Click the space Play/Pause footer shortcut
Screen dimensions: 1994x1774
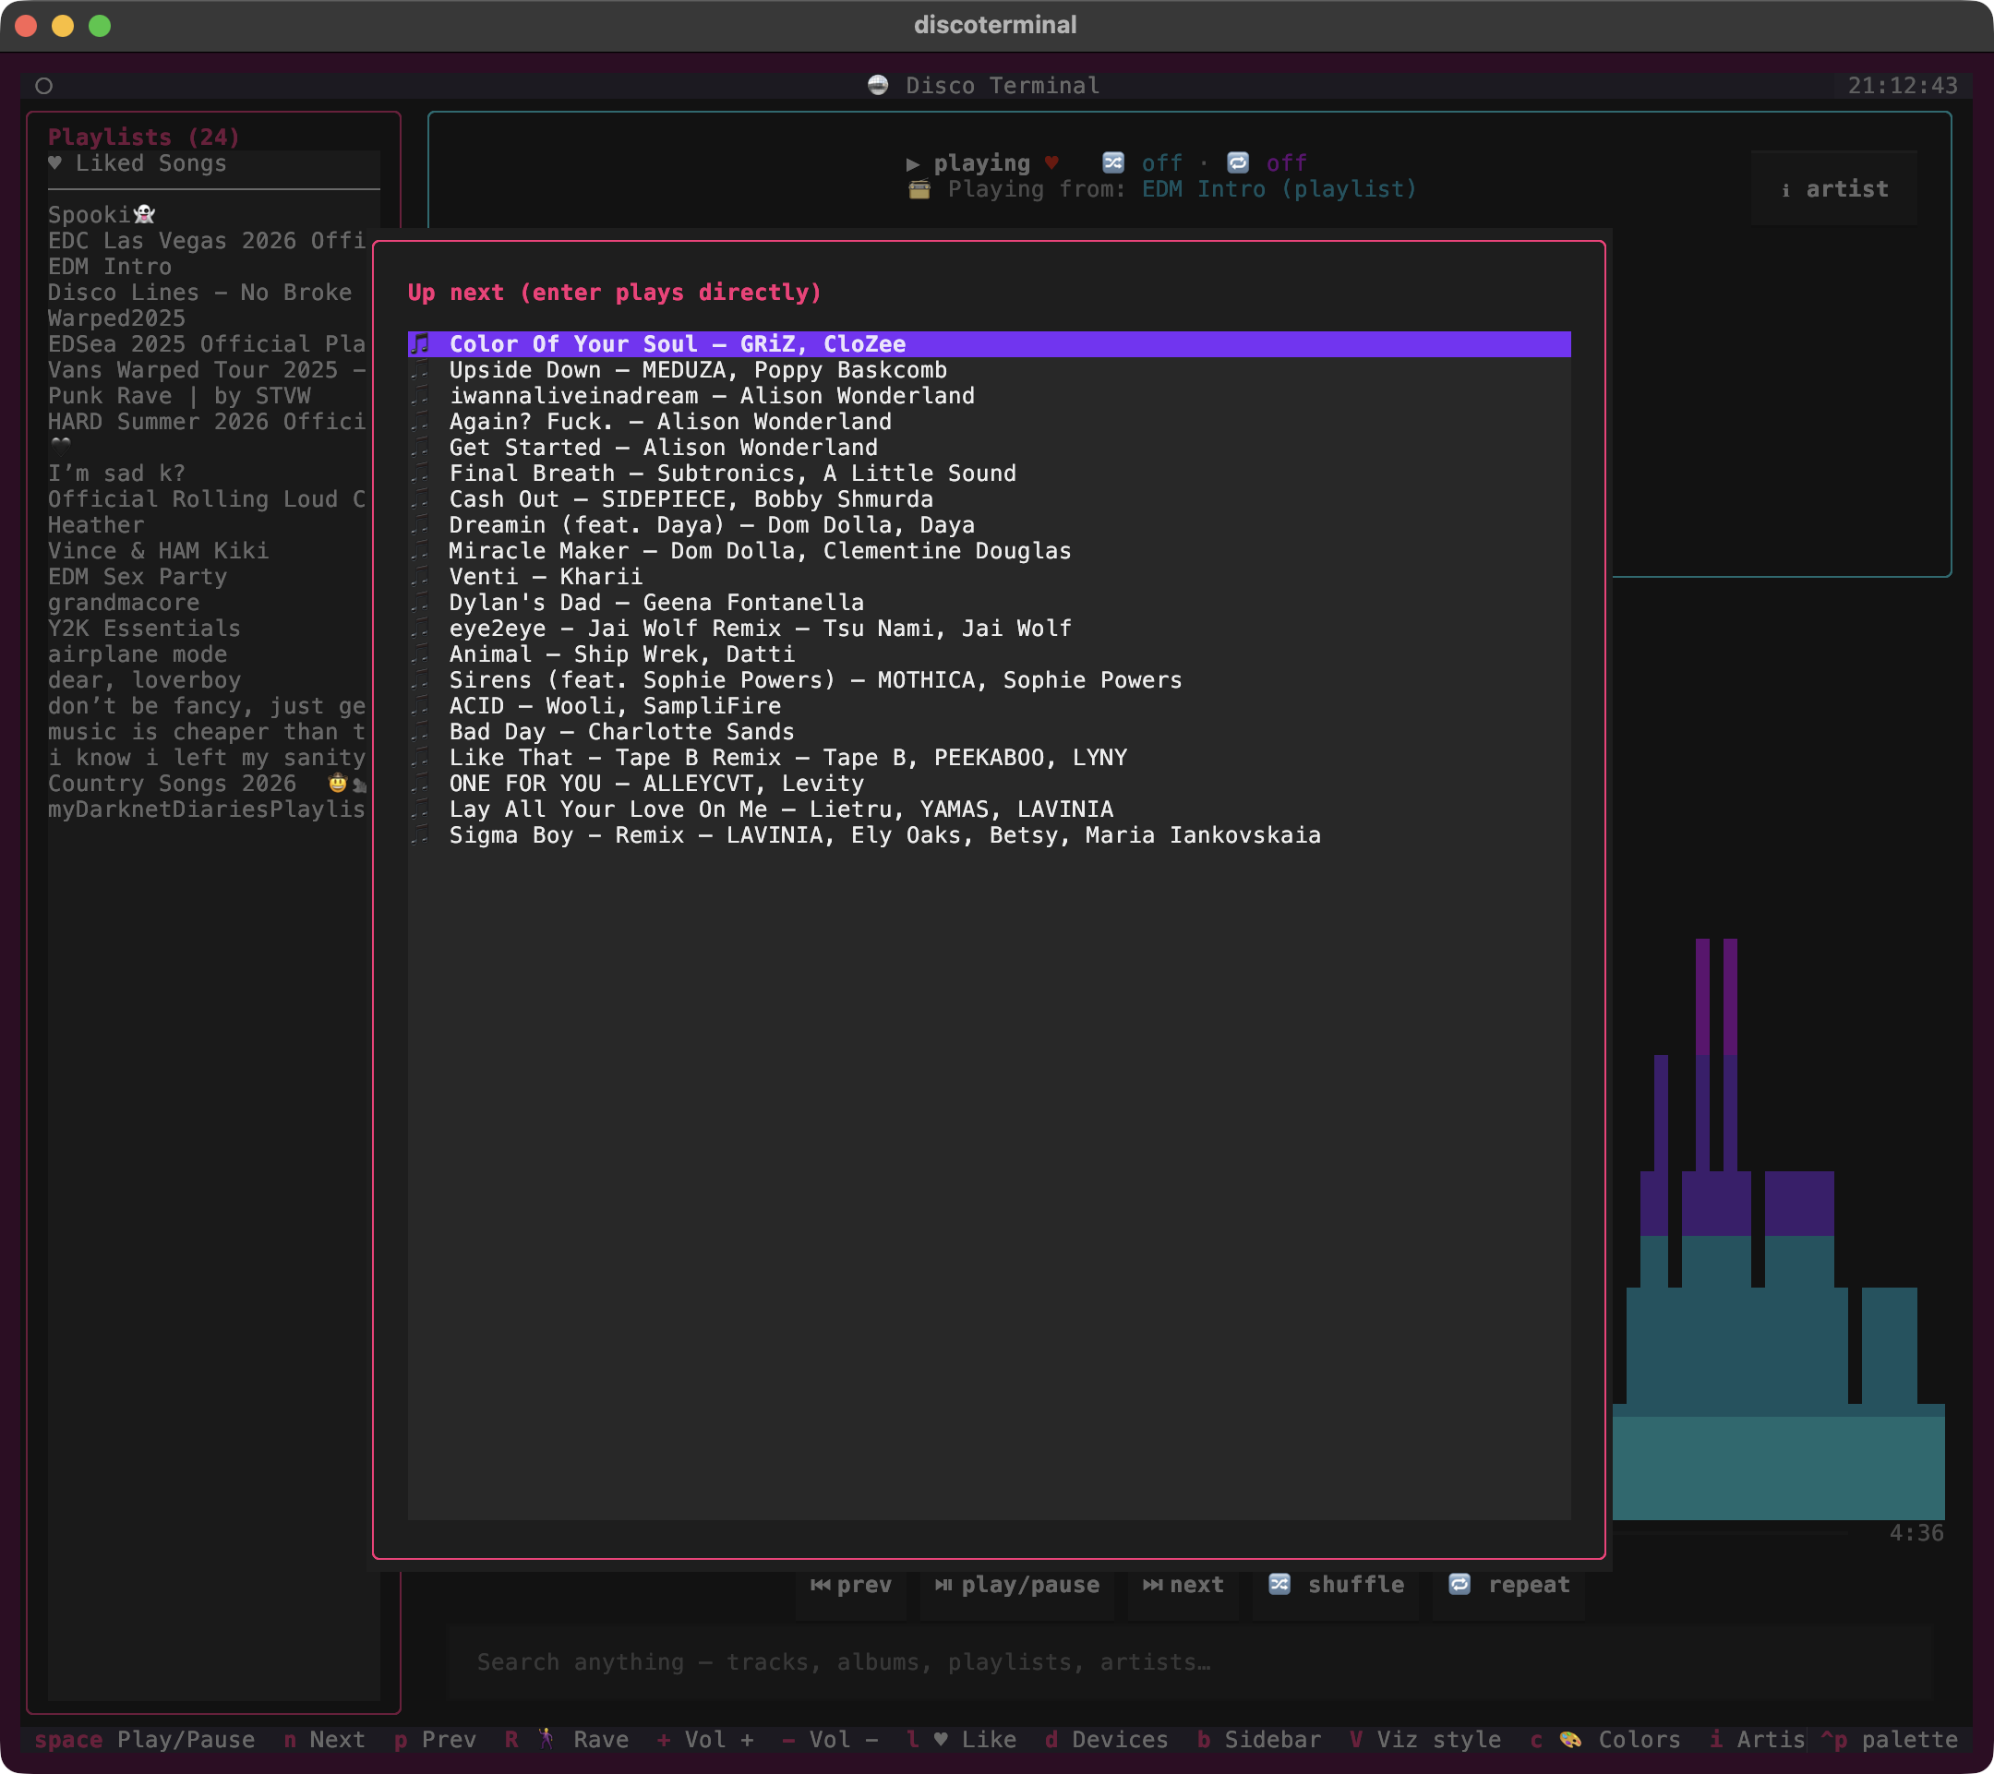[144, 1739]
